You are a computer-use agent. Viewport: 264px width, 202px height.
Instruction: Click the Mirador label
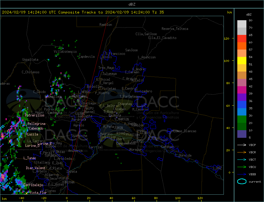coord(136,150)
